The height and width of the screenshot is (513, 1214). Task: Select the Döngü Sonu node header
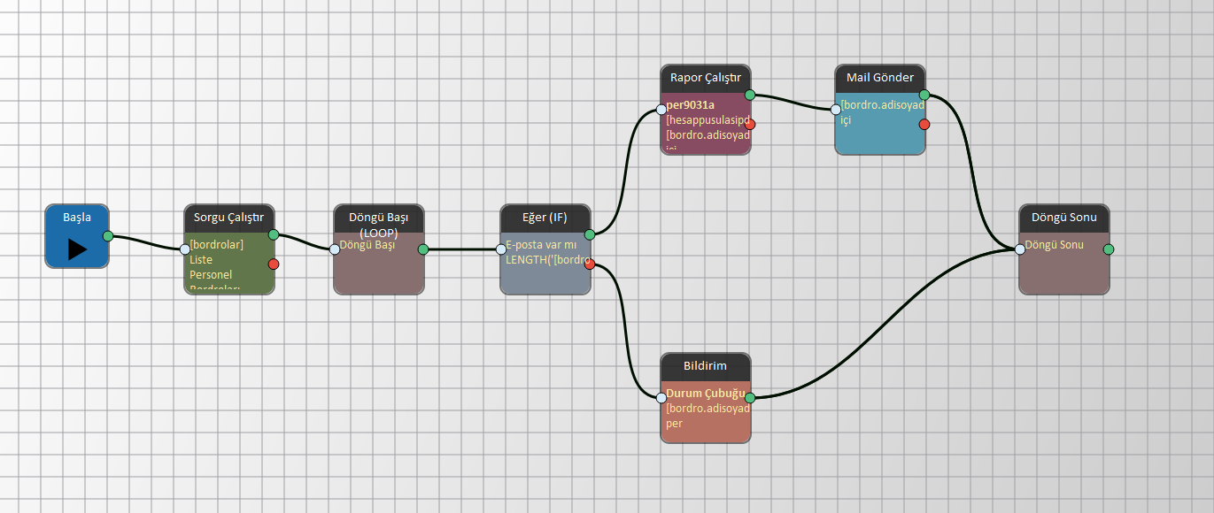(x=1063, y=218)
